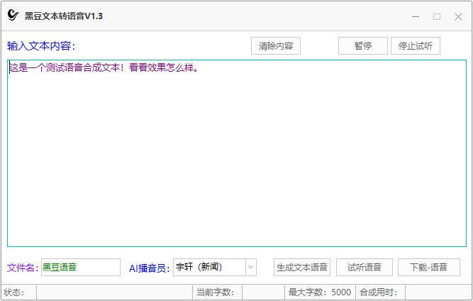Minimize the 黑豆文本转语音 window
This screenshot has width=473, height=301.
pos(416,16)
